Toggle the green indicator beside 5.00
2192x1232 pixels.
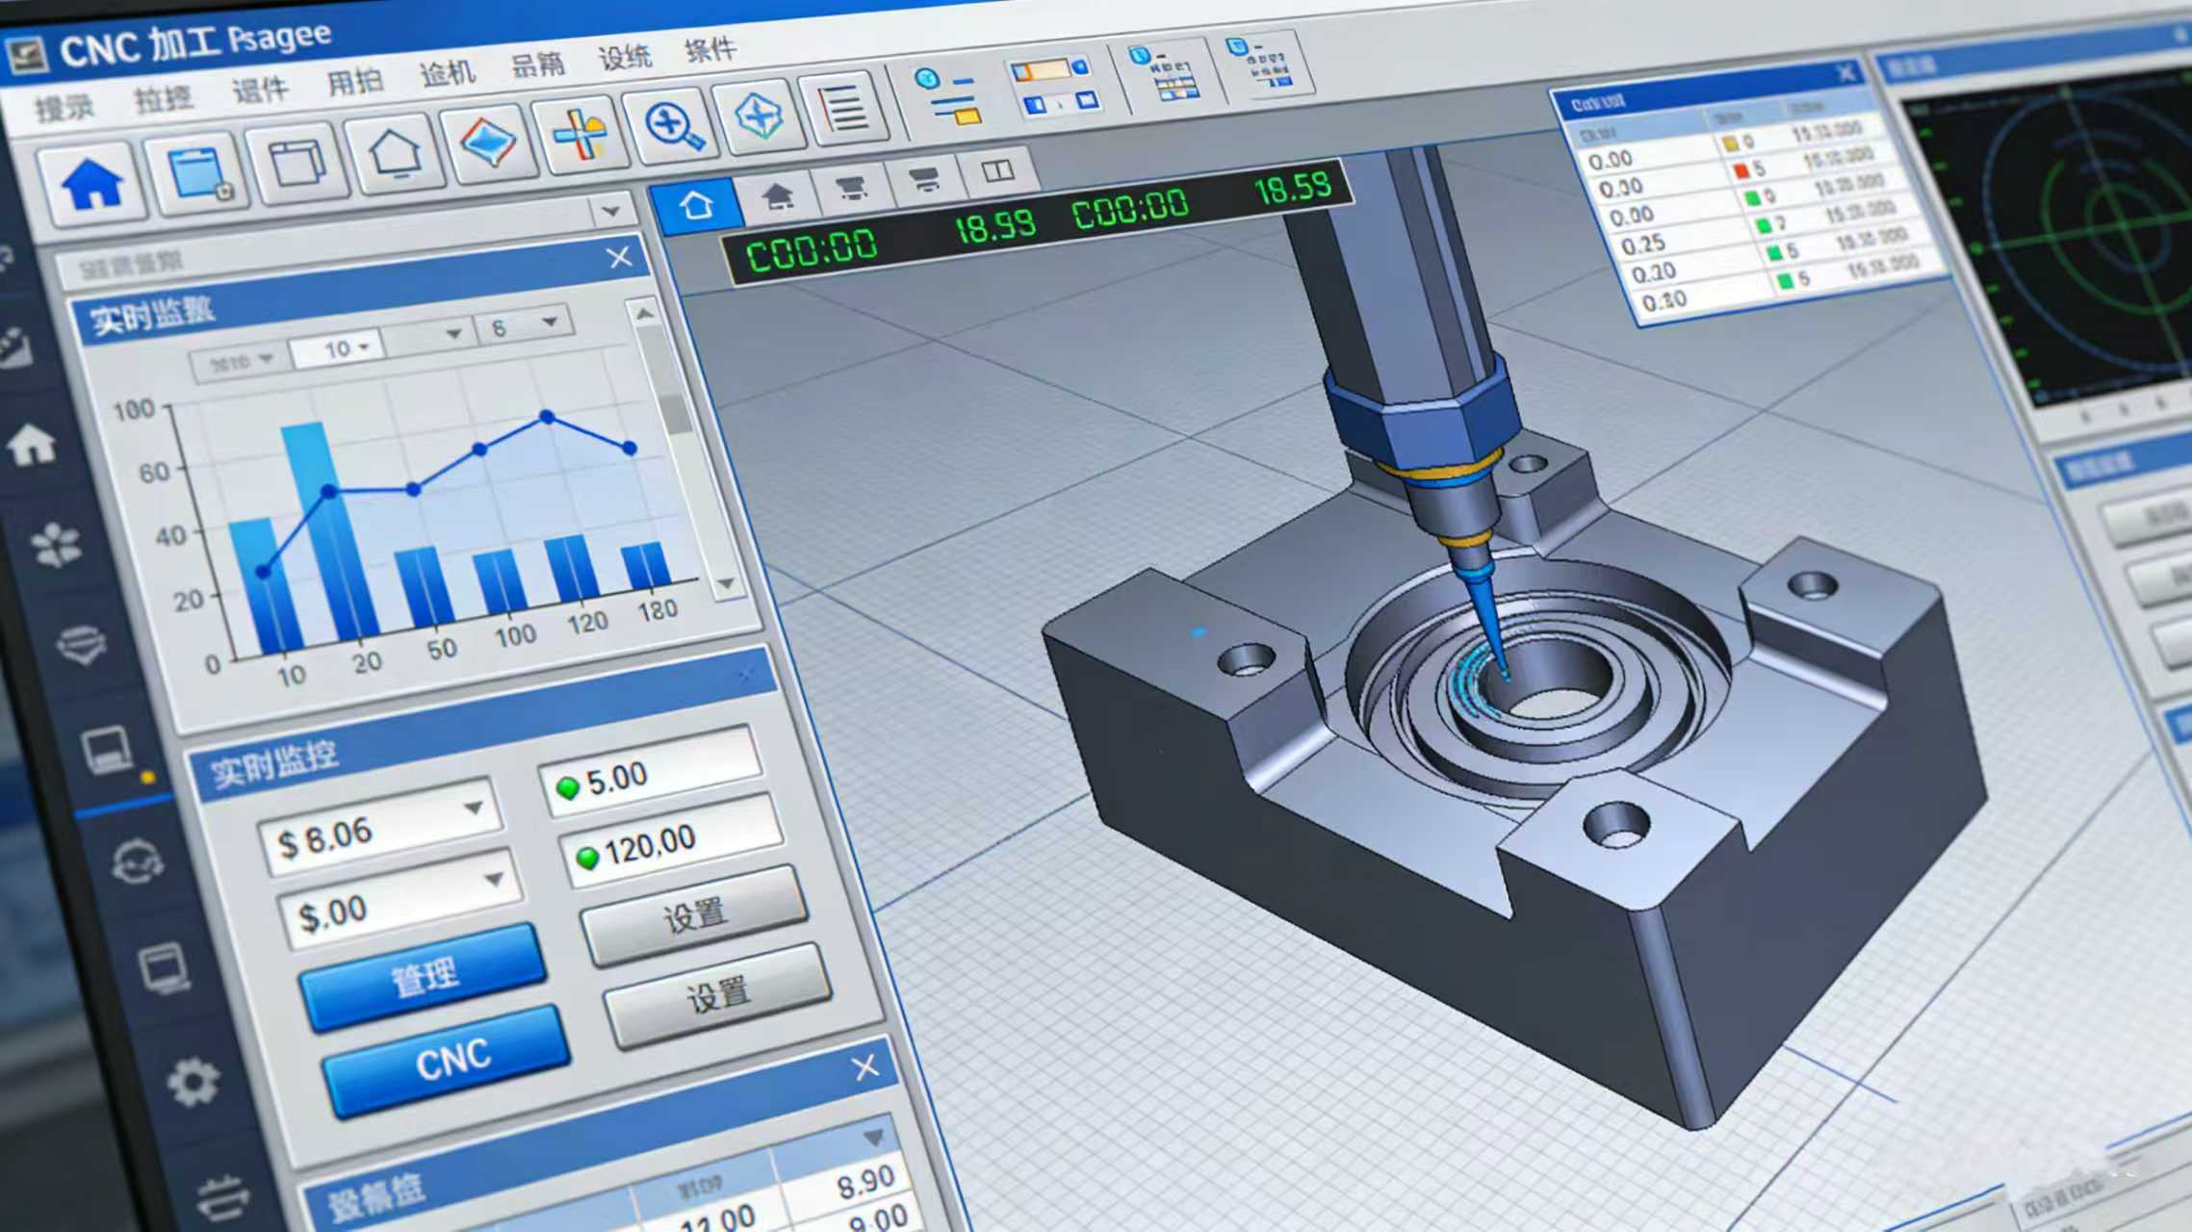point(568,787)
